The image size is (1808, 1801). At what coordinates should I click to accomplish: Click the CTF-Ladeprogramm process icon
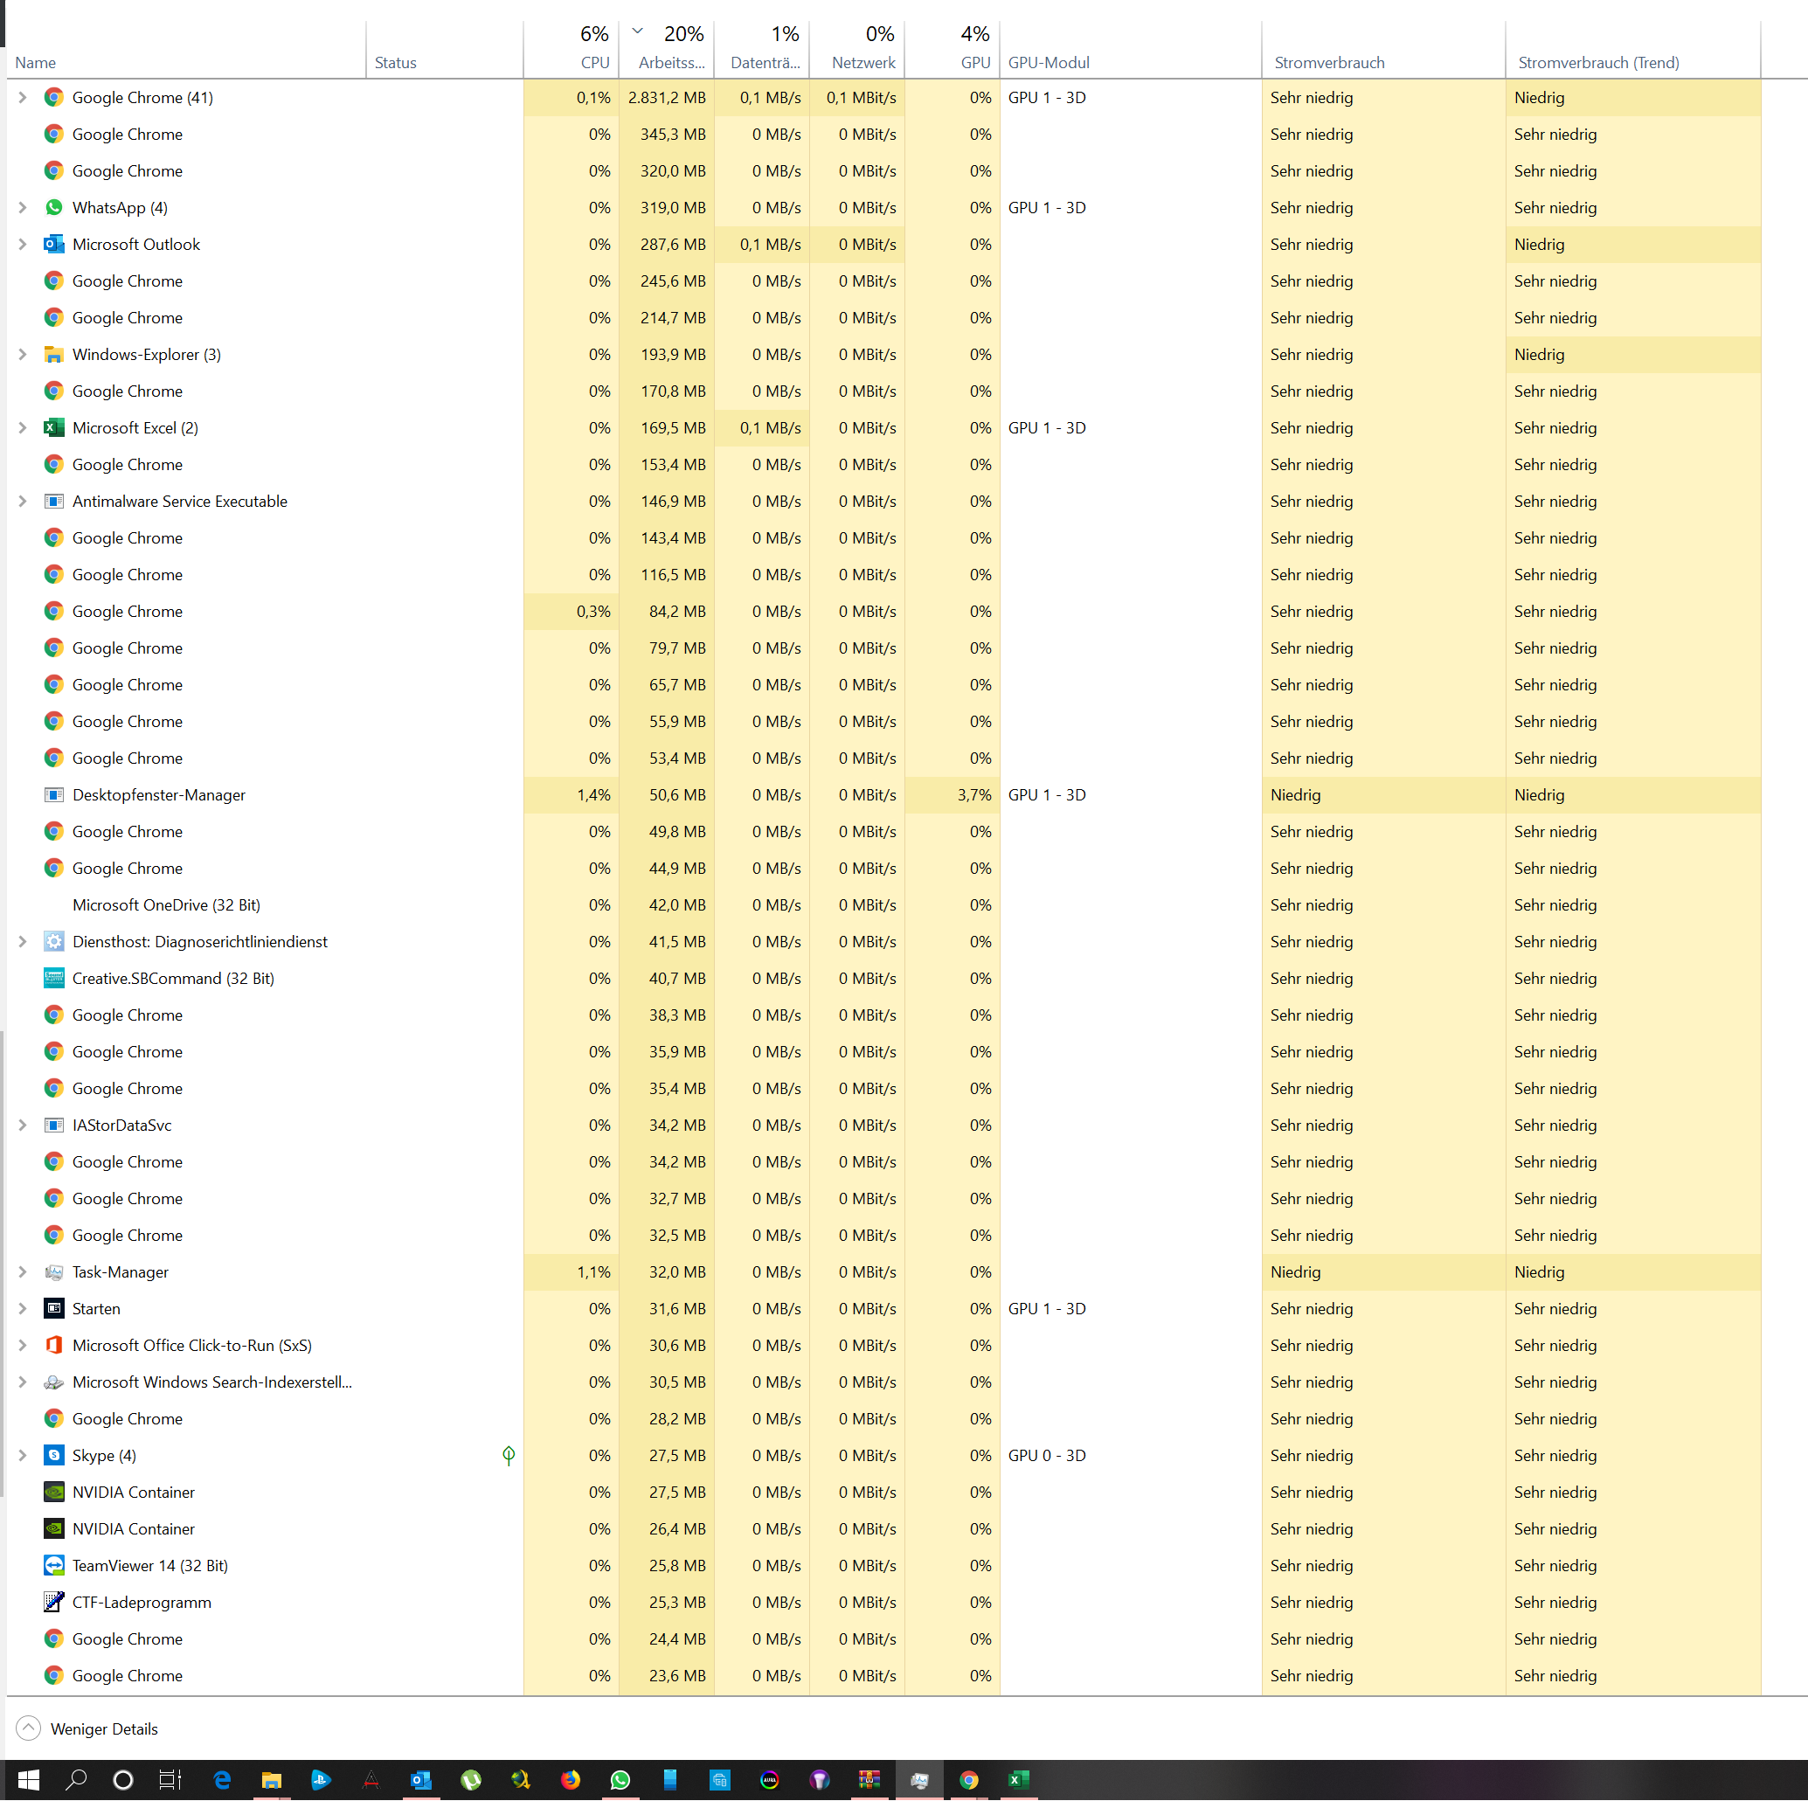54,1603
